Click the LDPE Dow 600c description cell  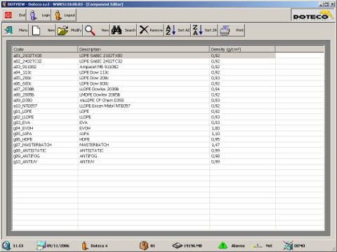[144, 83]
